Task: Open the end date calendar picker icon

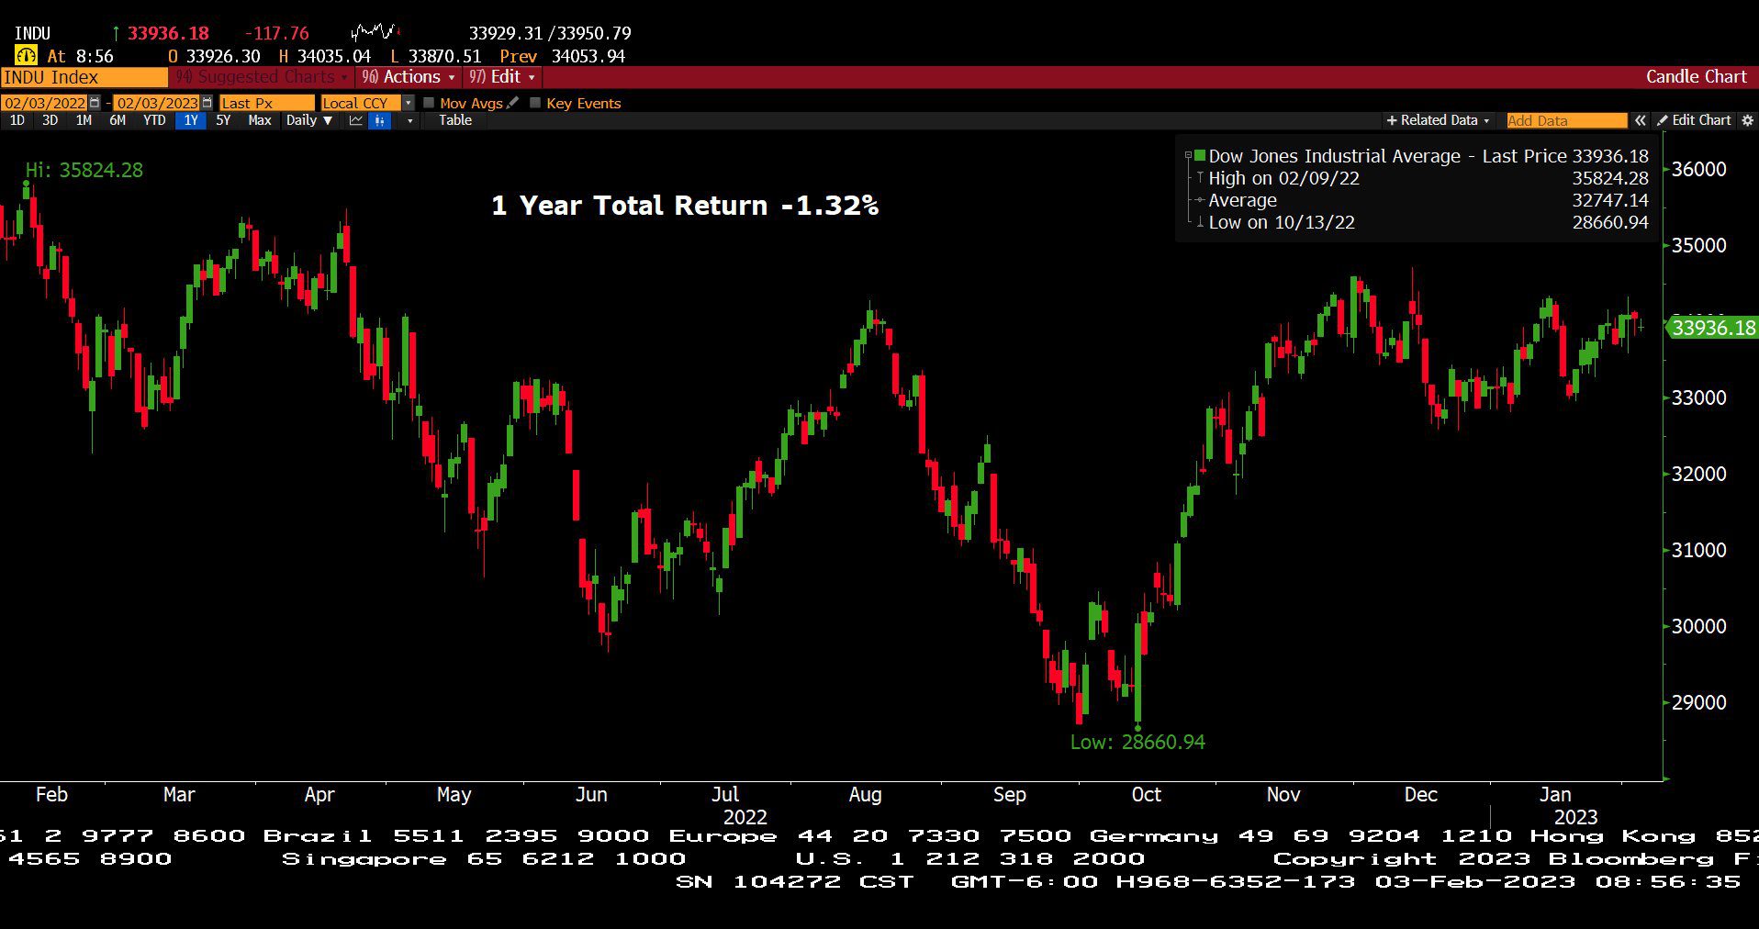Action: pos(207,103)
